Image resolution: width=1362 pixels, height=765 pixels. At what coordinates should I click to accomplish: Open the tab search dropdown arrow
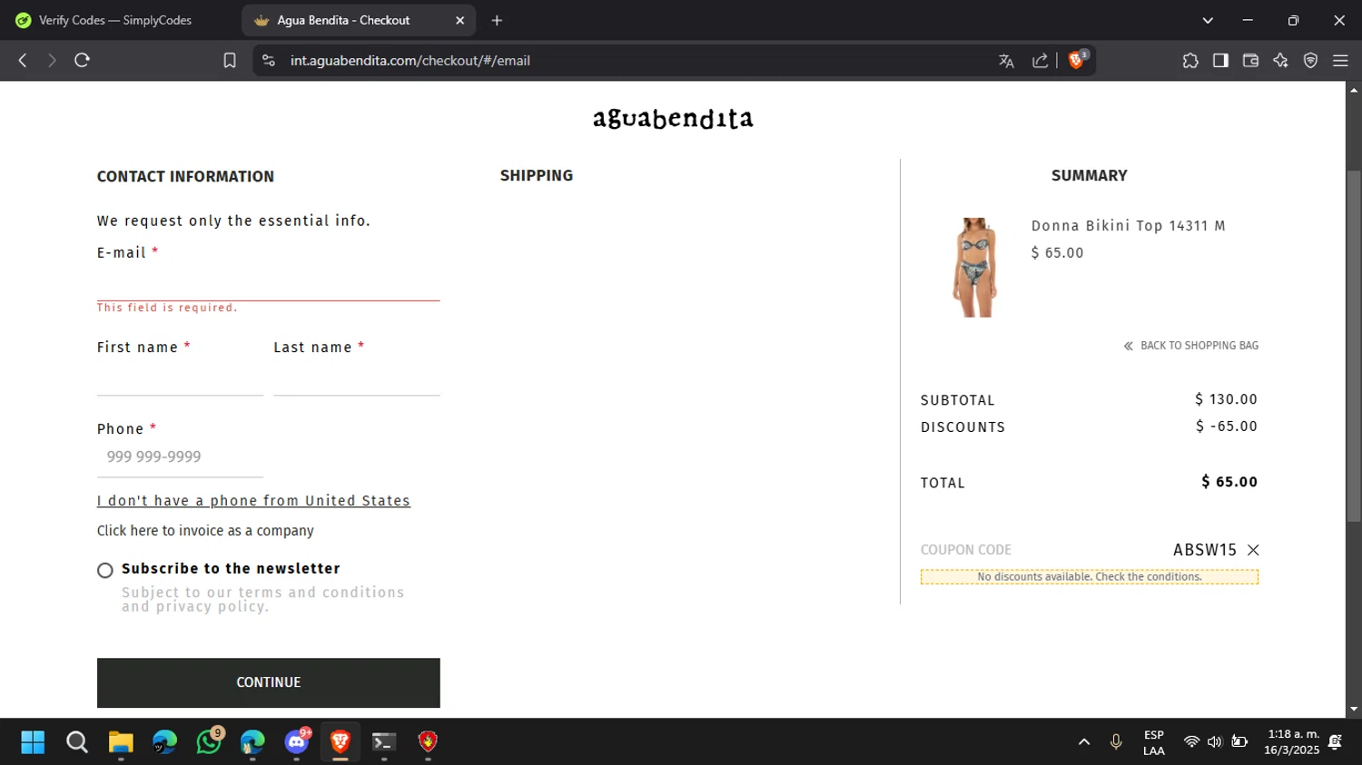click(x=1208, y=20)
